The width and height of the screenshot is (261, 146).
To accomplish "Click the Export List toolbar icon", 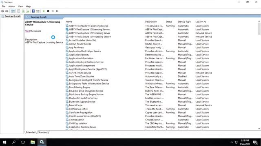I will click(x=28, y=11).
